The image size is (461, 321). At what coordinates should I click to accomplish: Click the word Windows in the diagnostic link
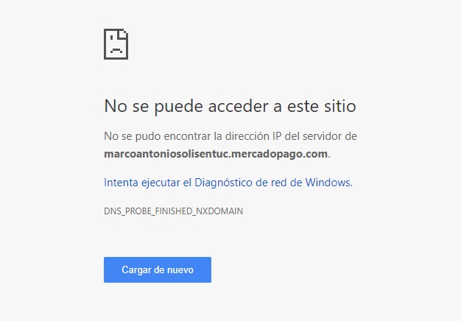[x=328, y=183]
